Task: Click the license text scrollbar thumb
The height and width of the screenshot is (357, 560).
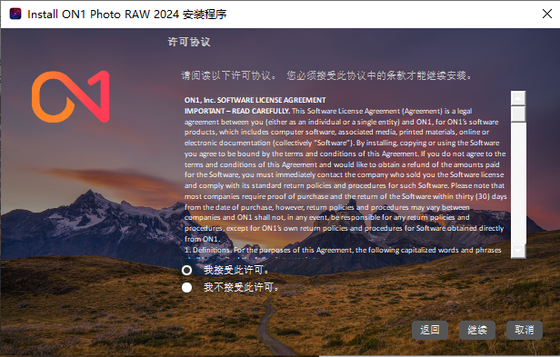Action: [518, 114]
